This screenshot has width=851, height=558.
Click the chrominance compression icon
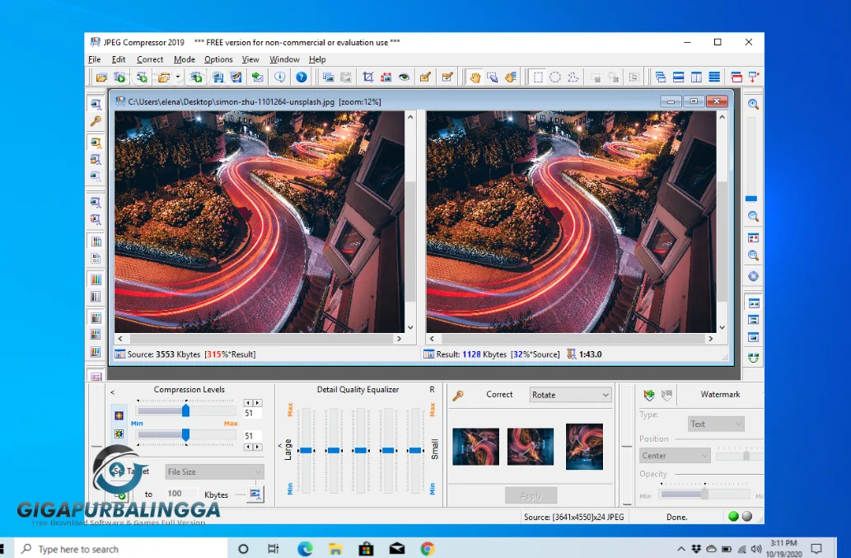pos(119,434)
